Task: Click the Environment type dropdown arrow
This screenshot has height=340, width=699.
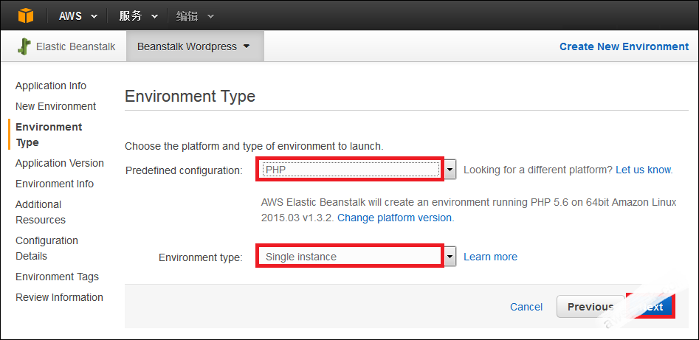Action: pyautogui.click(x=450, y=256)
